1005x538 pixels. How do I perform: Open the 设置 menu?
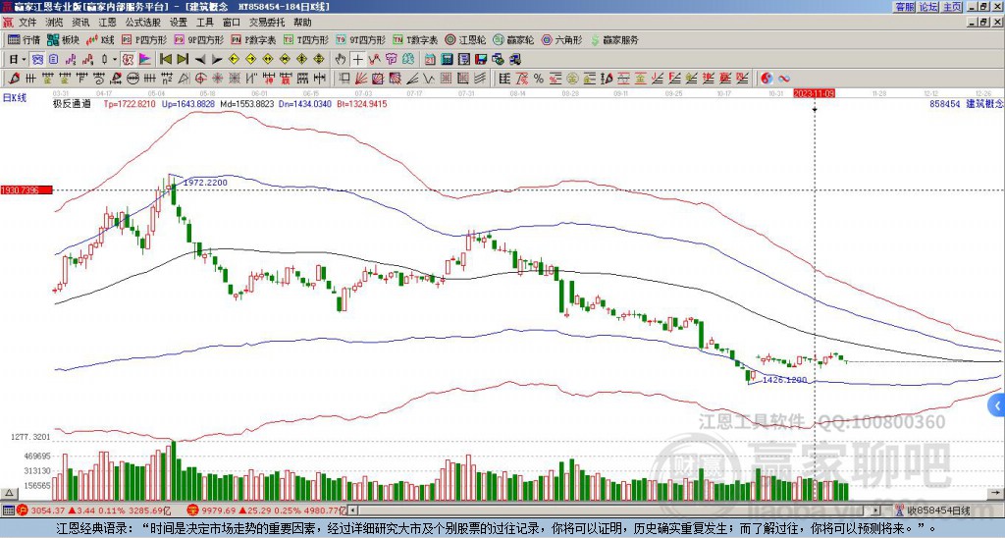pos(179,23)
